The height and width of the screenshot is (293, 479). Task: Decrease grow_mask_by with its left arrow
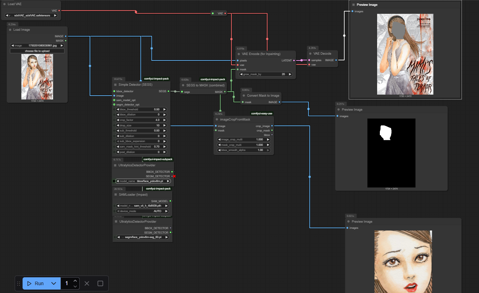pos(241,74)
